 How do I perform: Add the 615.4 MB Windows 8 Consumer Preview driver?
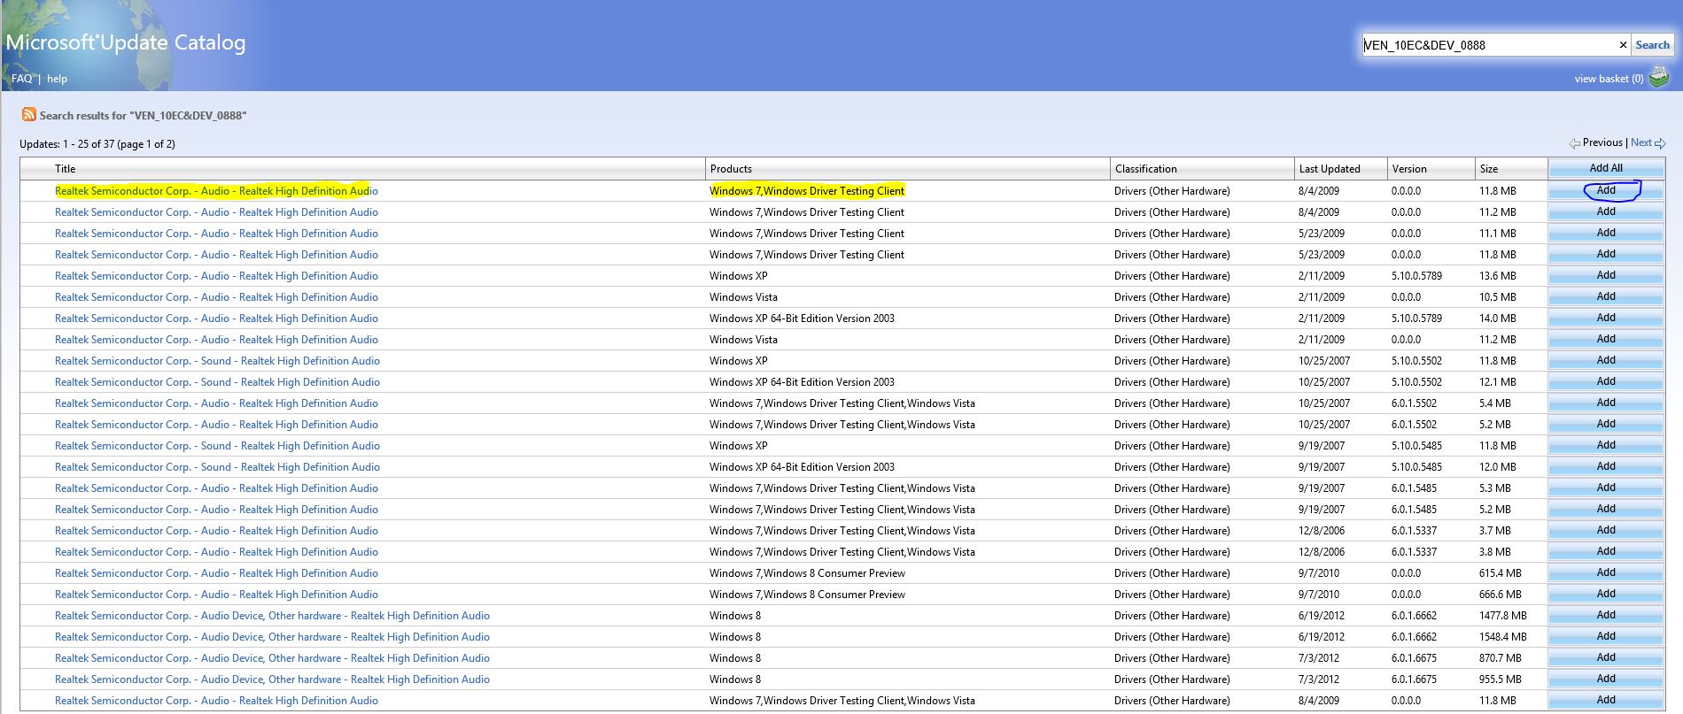coord(1606,572)
